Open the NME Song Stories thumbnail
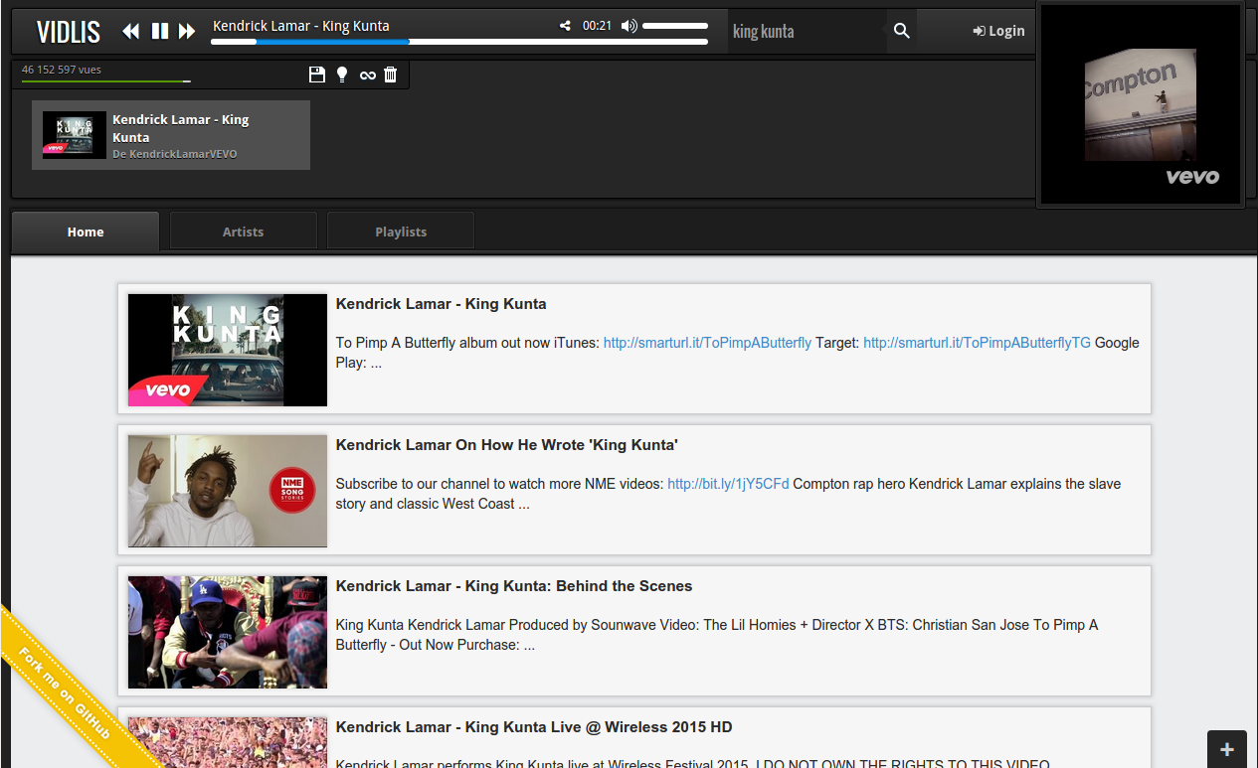The image size is (1258, 768). pyautogui.click(x=228, y=491)
